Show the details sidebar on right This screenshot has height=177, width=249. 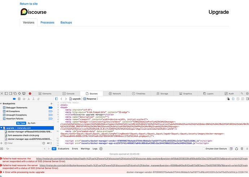pyautogui.click(x=247, y=99)
